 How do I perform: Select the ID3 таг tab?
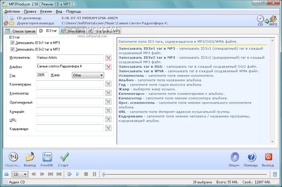(48, 31)
